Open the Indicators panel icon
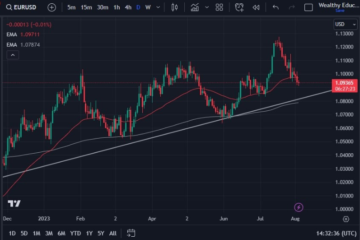 (x=195, y=7)
